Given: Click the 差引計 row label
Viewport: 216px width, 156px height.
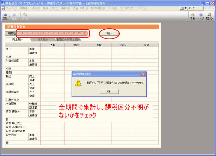Looking at the screenshot, I should (10, 72).
